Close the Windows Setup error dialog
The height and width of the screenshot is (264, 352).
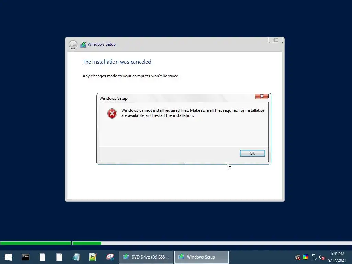point(262,96)
